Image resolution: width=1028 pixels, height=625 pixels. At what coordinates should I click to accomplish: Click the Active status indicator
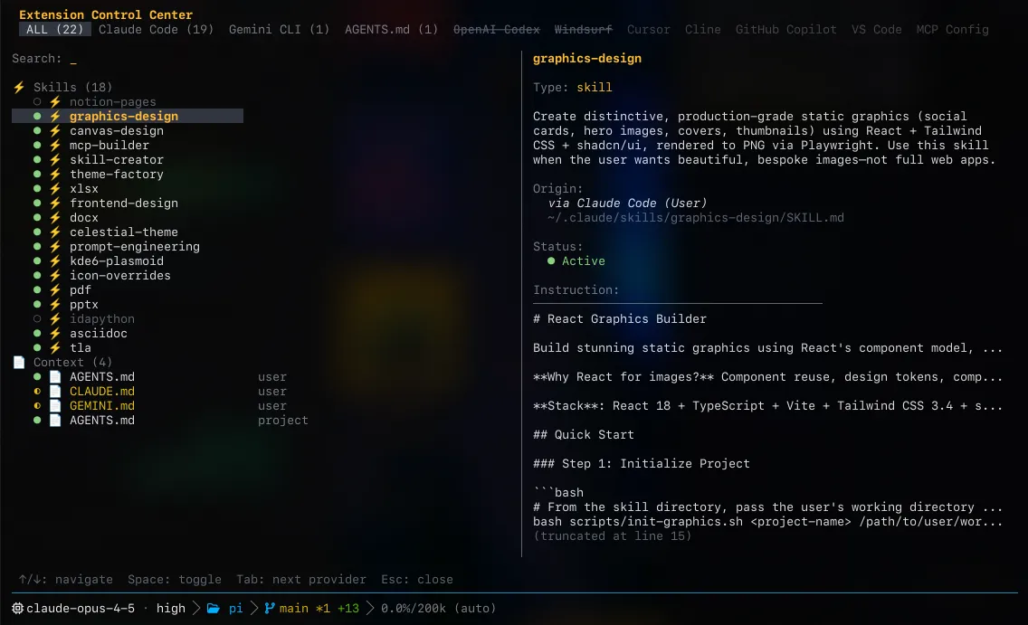tap(576, 260)
